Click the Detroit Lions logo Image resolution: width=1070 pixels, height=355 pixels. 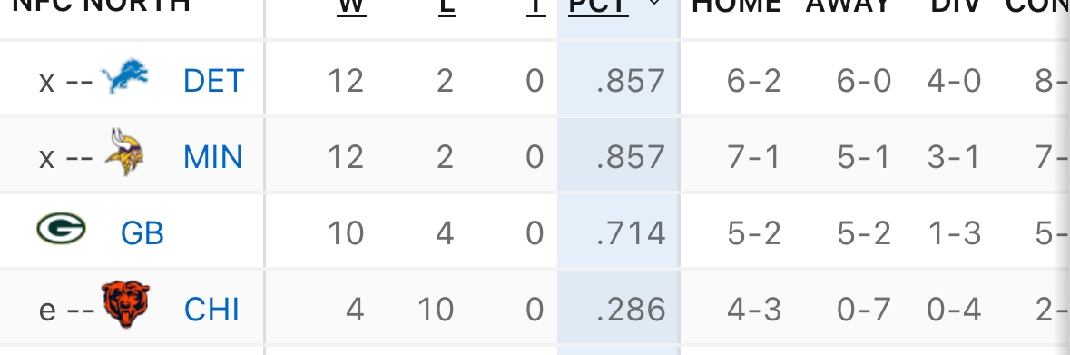(124, 77)
